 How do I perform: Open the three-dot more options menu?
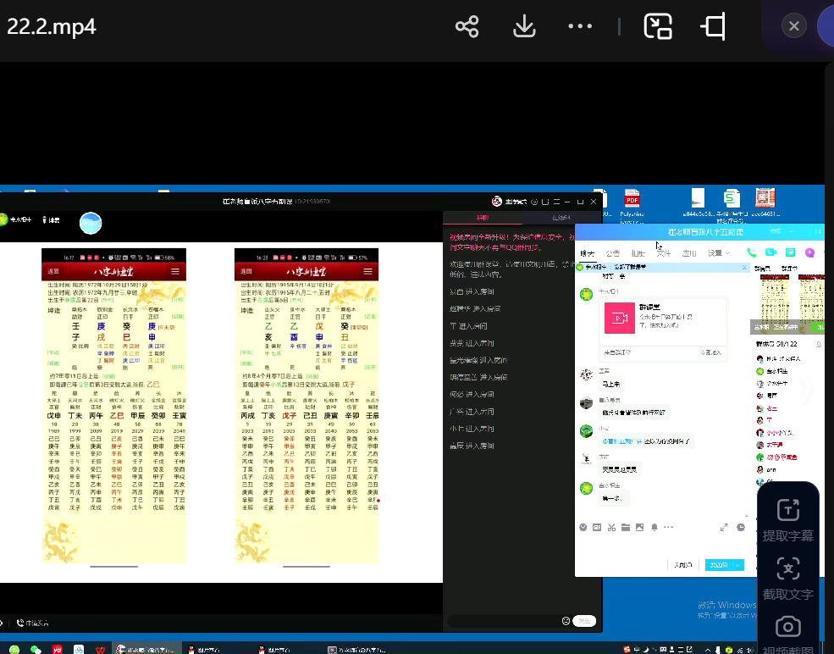click(x=580, y=26)
